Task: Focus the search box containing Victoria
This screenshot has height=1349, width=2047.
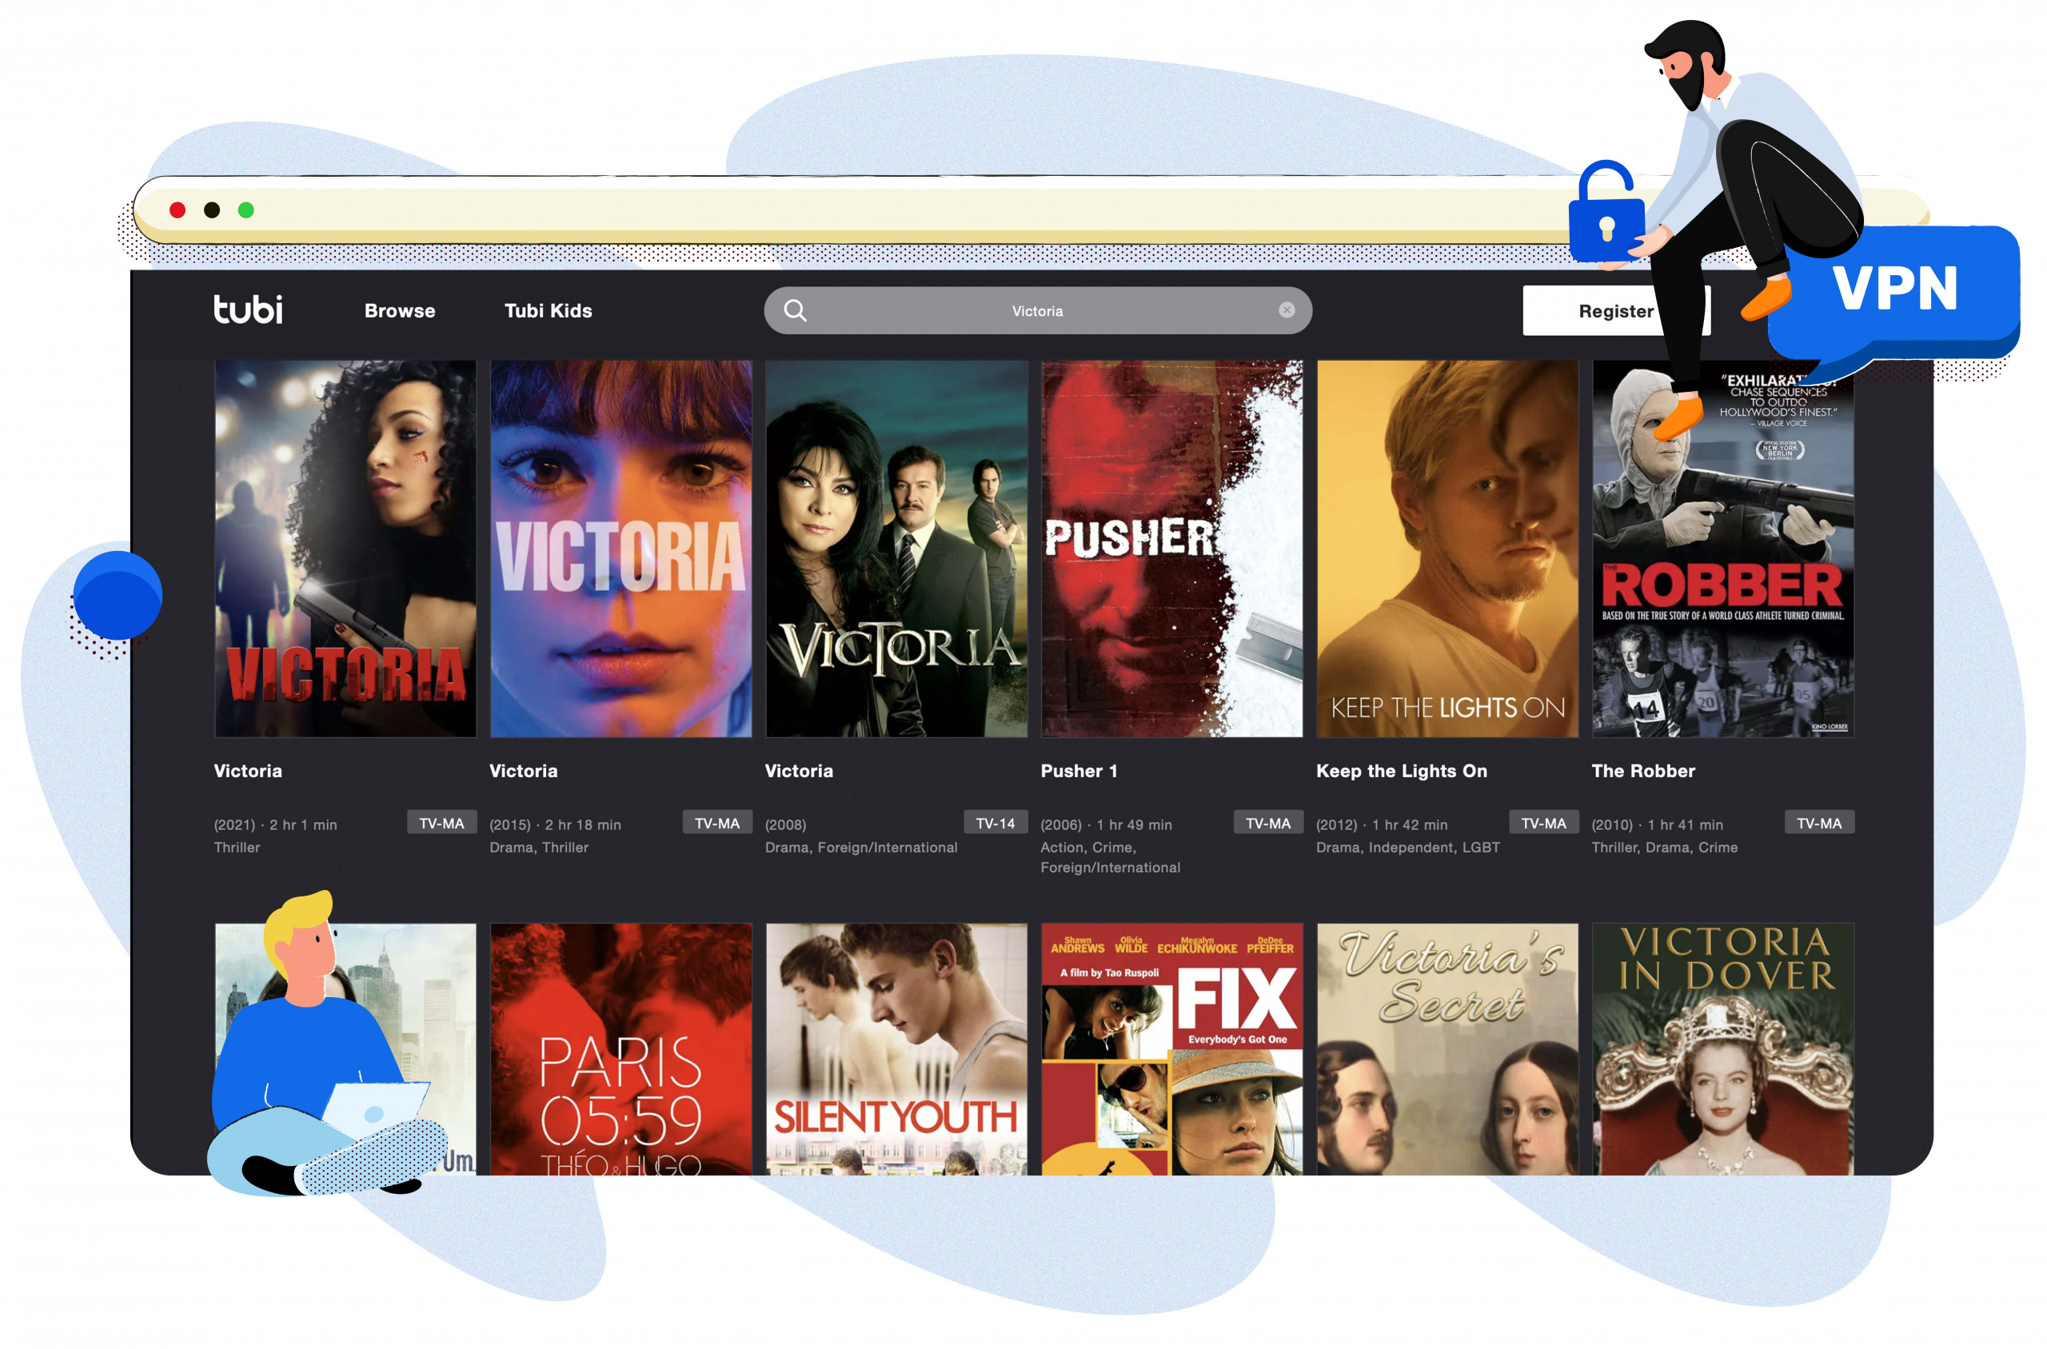Action: coord(1037,310)
